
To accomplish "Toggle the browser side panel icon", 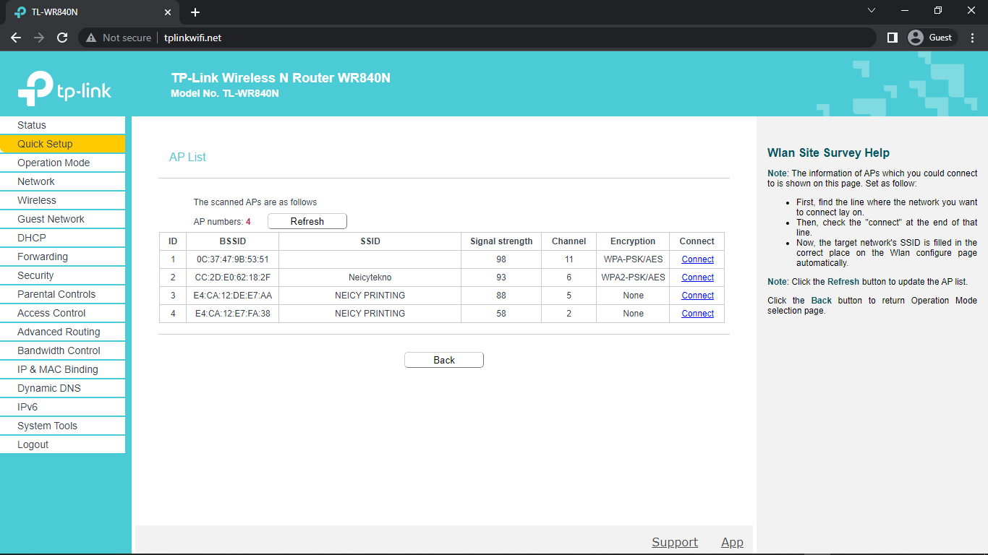I will click(x=892, y=38).
